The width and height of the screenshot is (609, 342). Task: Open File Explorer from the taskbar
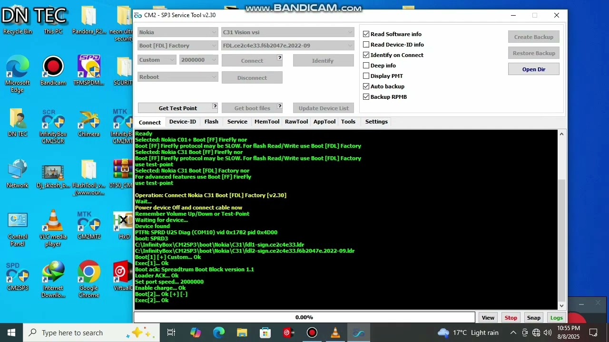[x=242, y=332]
